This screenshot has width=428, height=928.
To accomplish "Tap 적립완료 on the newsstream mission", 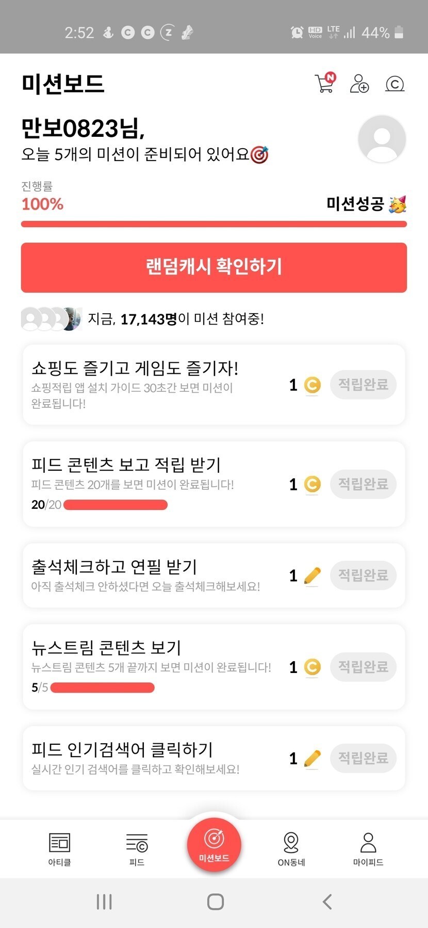I will coord(363,667).
